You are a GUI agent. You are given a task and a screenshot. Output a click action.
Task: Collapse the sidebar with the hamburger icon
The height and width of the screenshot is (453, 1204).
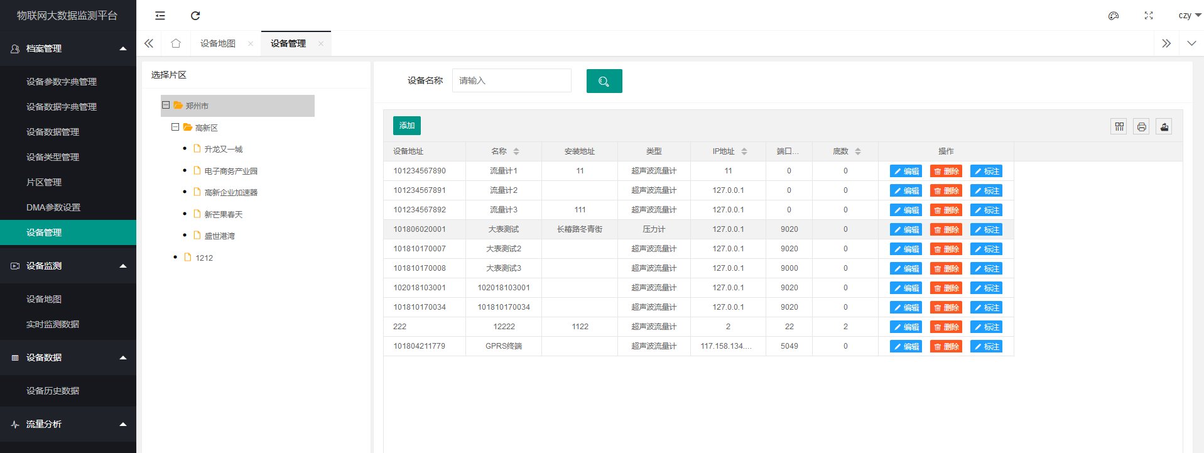(160, 16)
